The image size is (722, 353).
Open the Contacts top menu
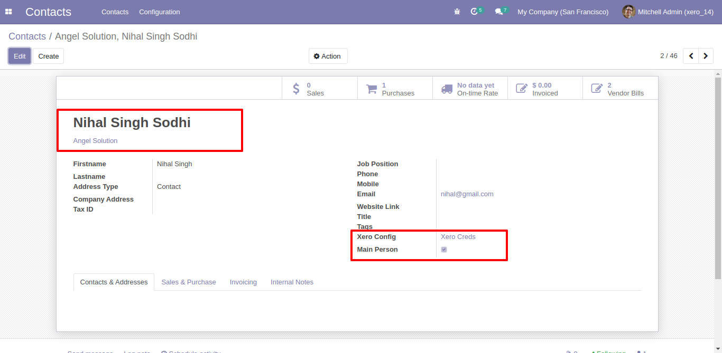pyautogui.click(x=115, y=12)
